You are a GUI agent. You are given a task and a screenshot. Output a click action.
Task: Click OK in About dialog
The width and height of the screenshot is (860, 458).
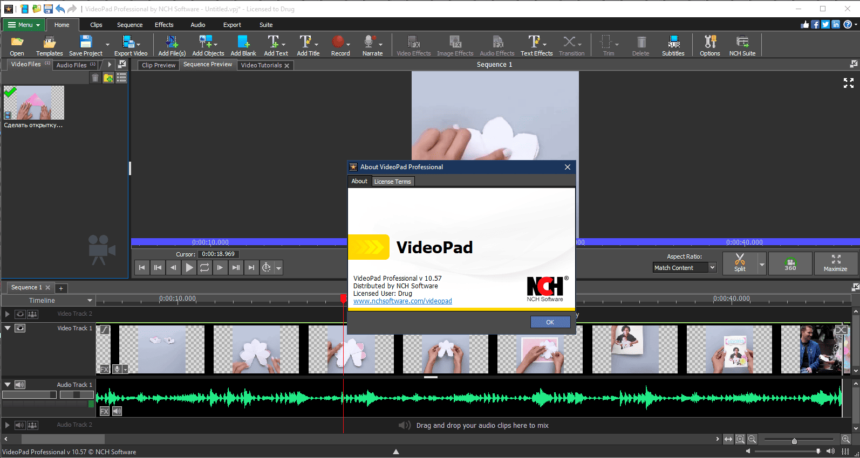[550, 322]
